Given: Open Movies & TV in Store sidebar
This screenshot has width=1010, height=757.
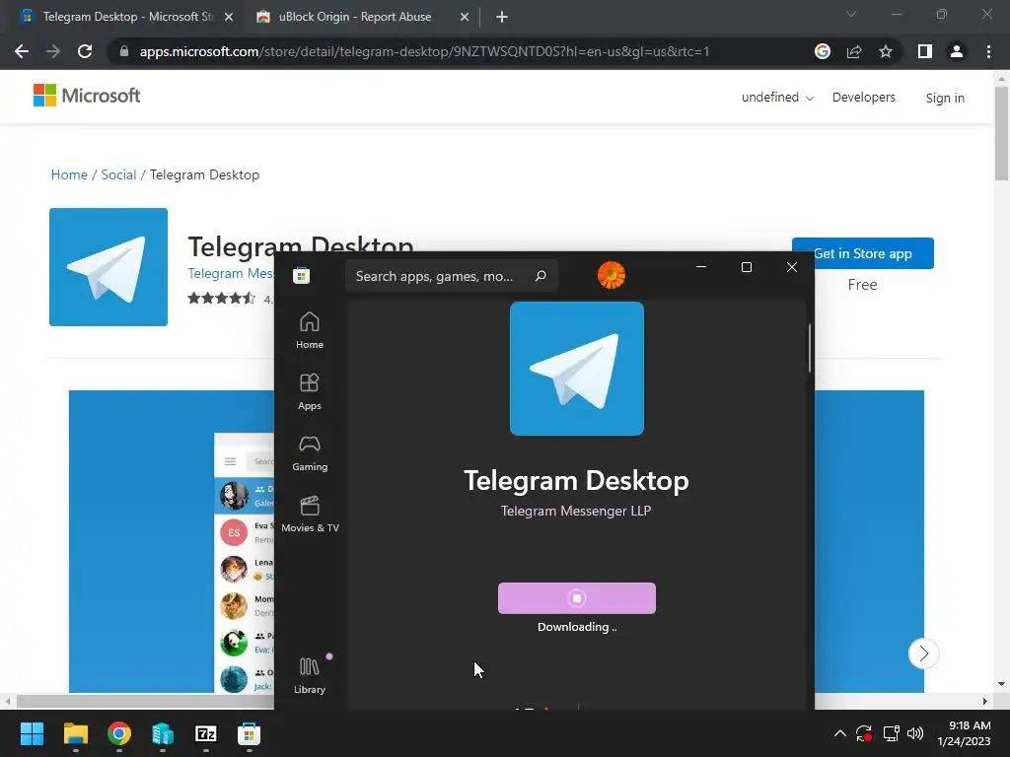Looking at the screenshot, I should click(310, 514).
